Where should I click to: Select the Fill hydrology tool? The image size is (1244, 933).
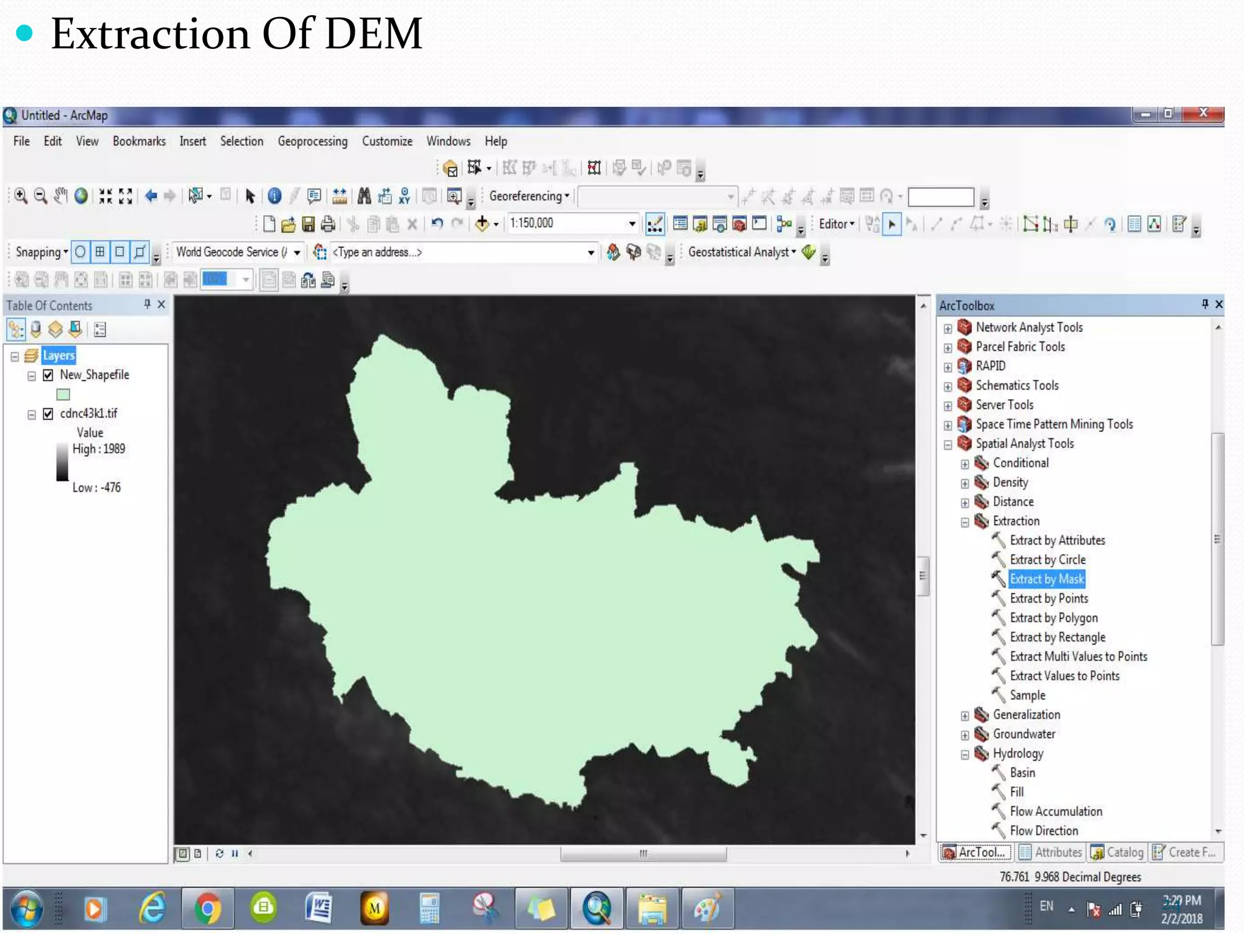tap(1017, 792)
